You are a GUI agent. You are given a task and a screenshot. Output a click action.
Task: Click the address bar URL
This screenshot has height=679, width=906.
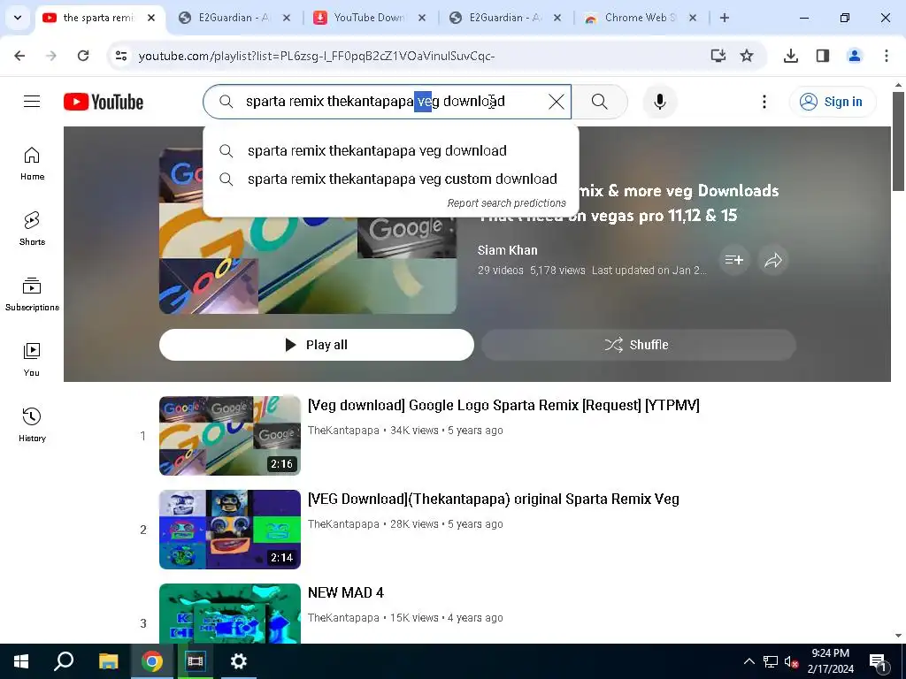point(316,56)
